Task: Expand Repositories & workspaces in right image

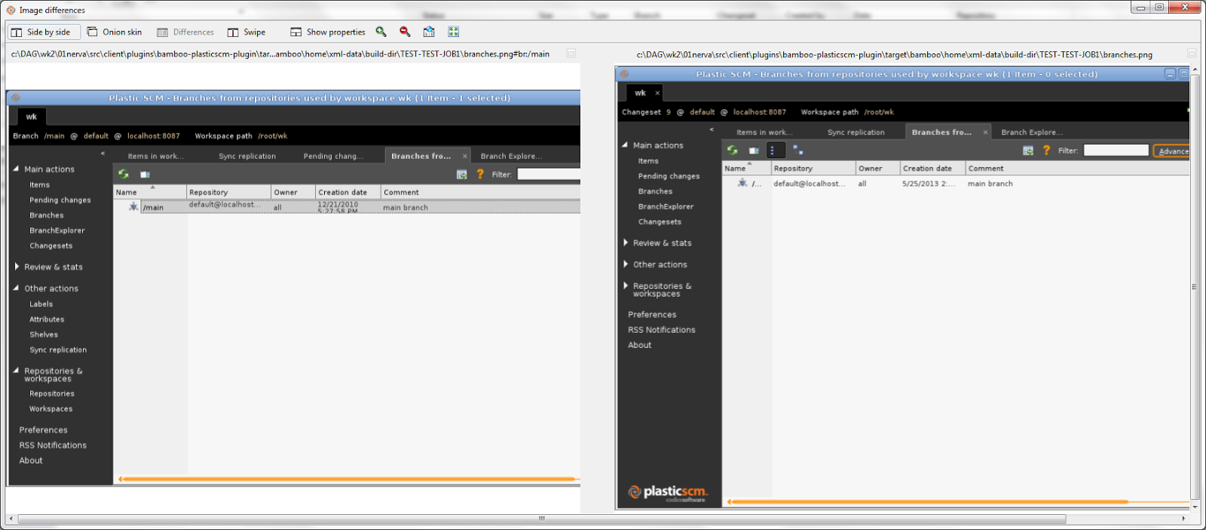Action: tap(626, 285)
